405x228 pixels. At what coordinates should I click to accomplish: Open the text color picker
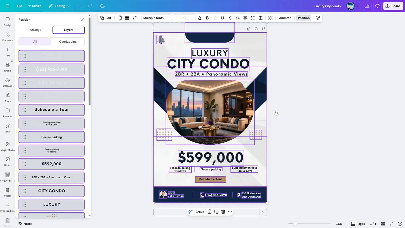coord(200,18)
